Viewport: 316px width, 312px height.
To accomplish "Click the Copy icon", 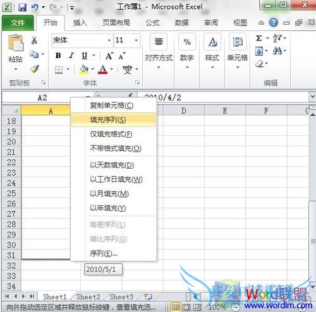I will point(34,54).
